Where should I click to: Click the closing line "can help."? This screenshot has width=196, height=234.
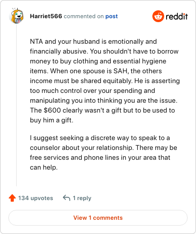(44, 168)
